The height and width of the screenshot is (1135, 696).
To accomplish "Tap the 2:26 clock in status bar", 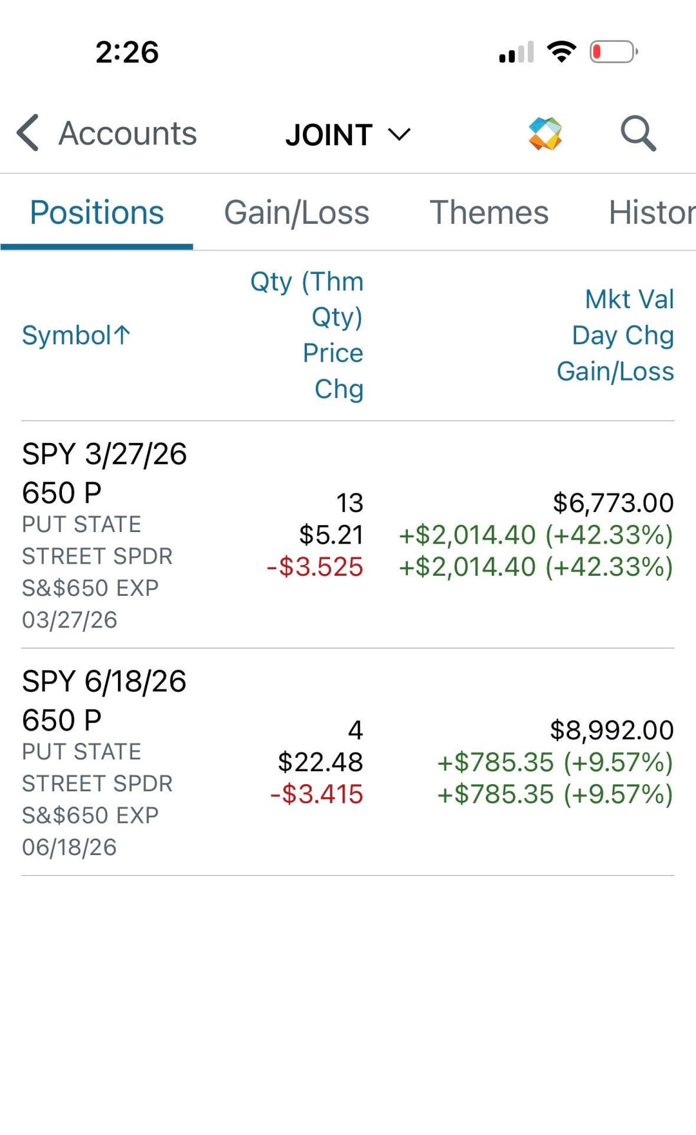I will tap(127, 52).
